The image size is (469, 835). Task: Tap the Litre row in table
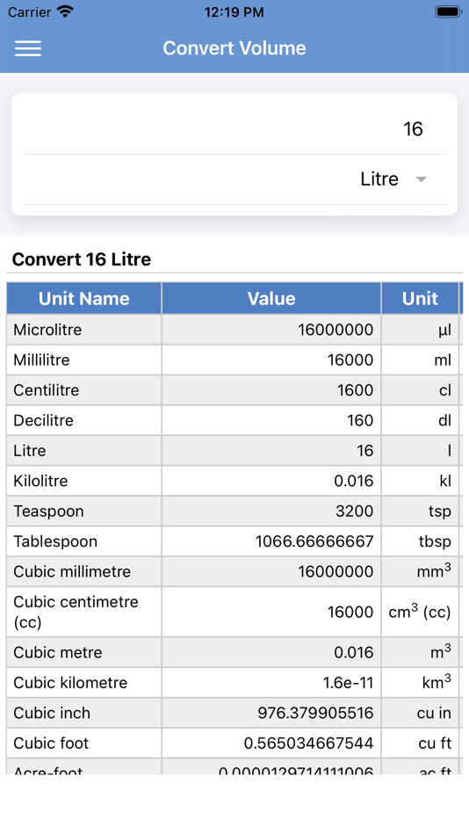click(x=233, y=451)
